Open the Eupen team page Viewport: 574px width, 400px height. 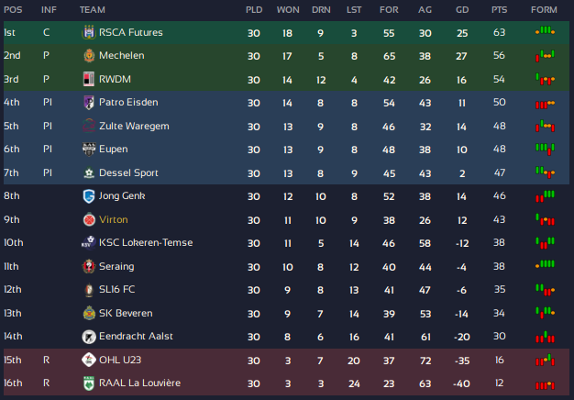tap(113, 149)
